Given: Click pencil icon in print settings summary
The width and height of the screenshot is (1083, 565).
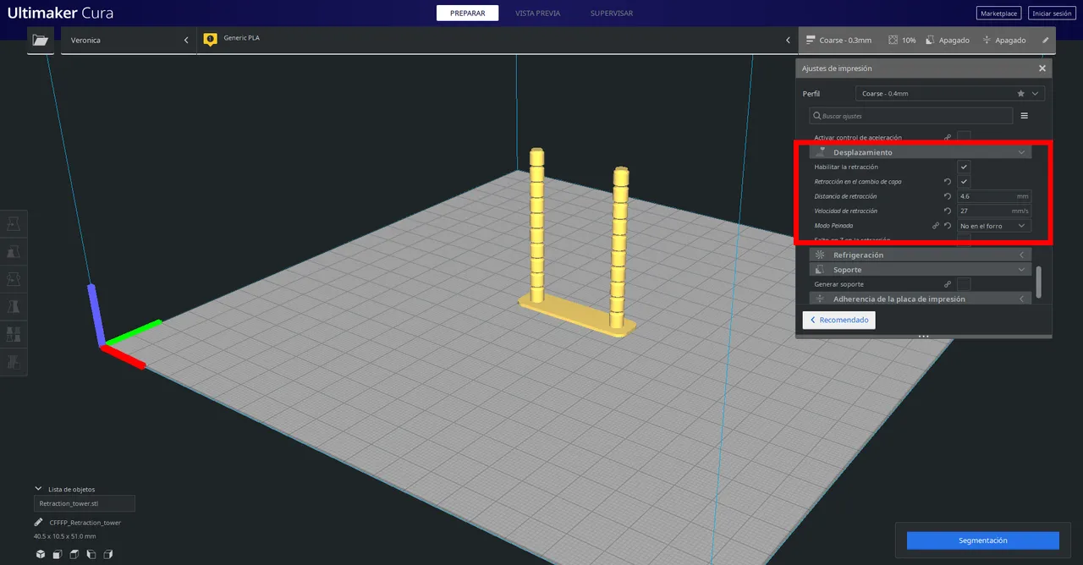Looking at the screenshot, I should pos(1045,40).
